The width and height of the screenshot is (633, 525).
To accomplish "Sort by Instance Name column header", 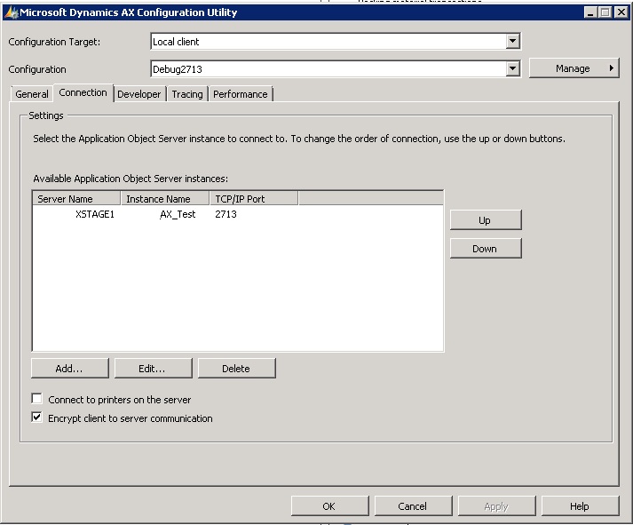I will click(165, 199).
